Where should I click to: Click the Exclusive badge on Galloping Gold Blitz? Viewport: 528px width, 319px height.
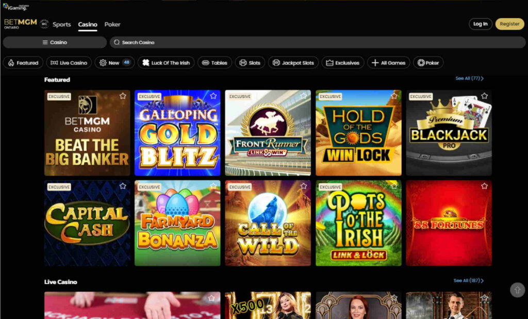150,96
